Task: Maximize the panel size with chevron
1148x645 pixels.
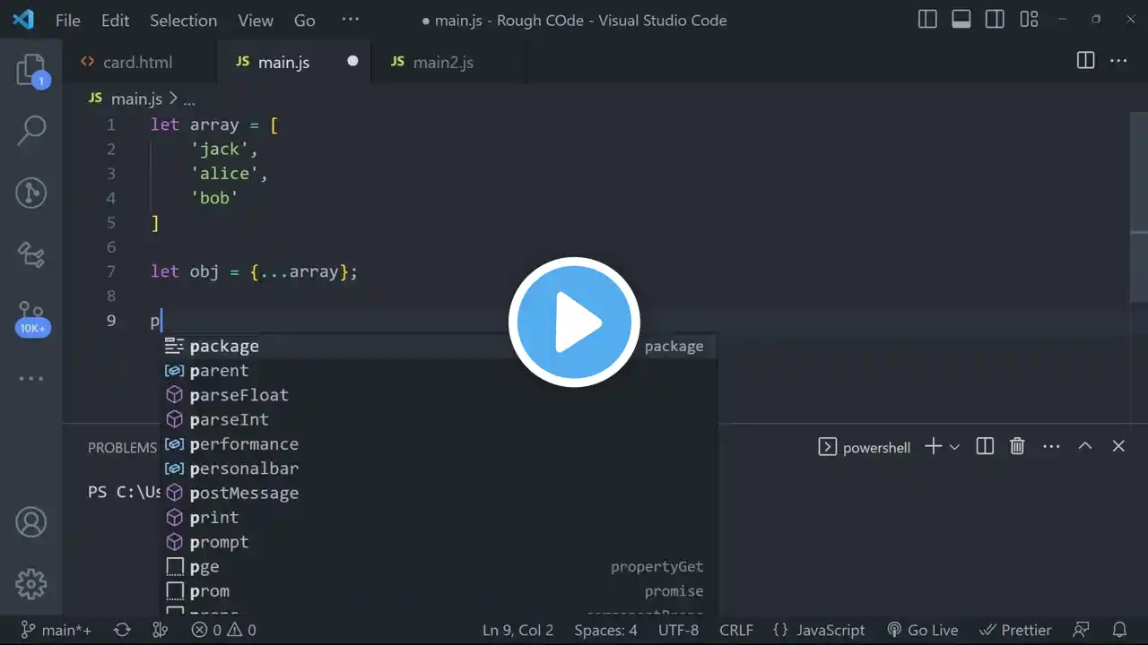Action: coord(1085,446)
